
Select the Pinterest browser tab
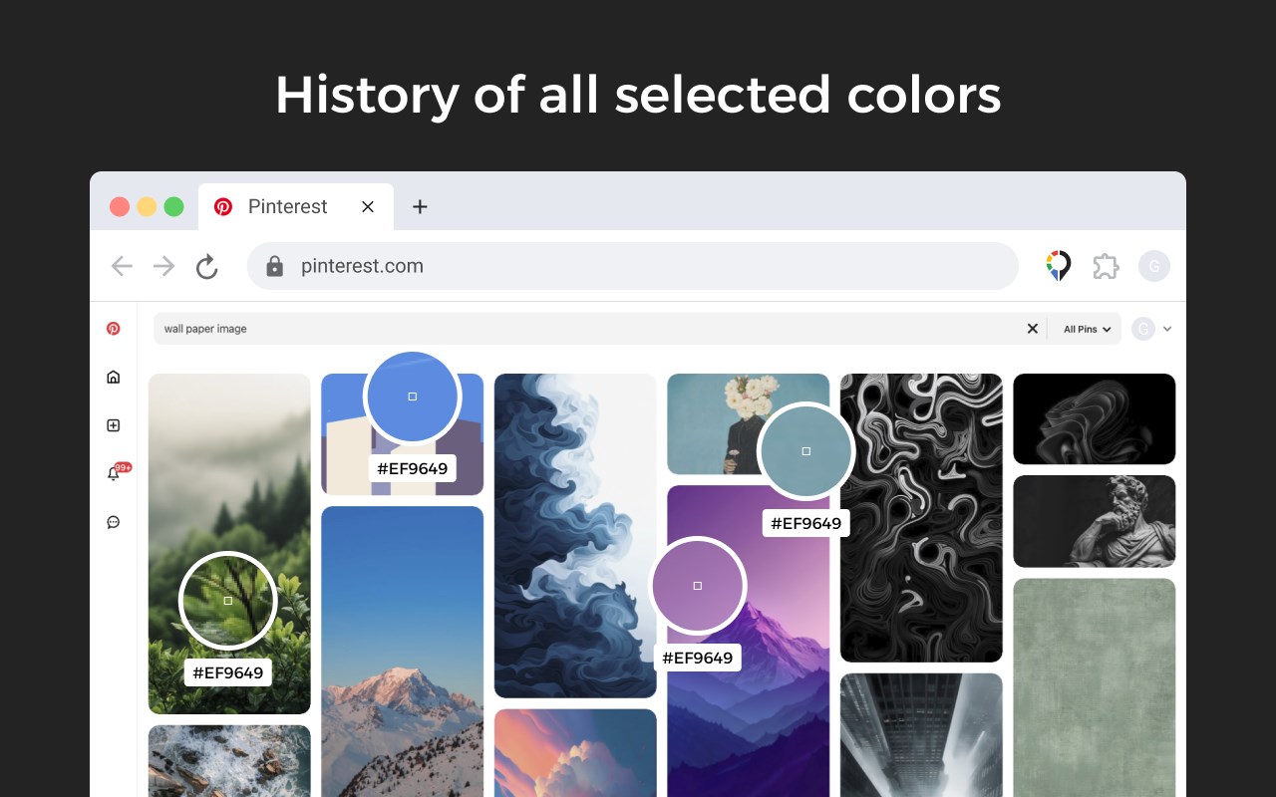(x=287, y=206)
